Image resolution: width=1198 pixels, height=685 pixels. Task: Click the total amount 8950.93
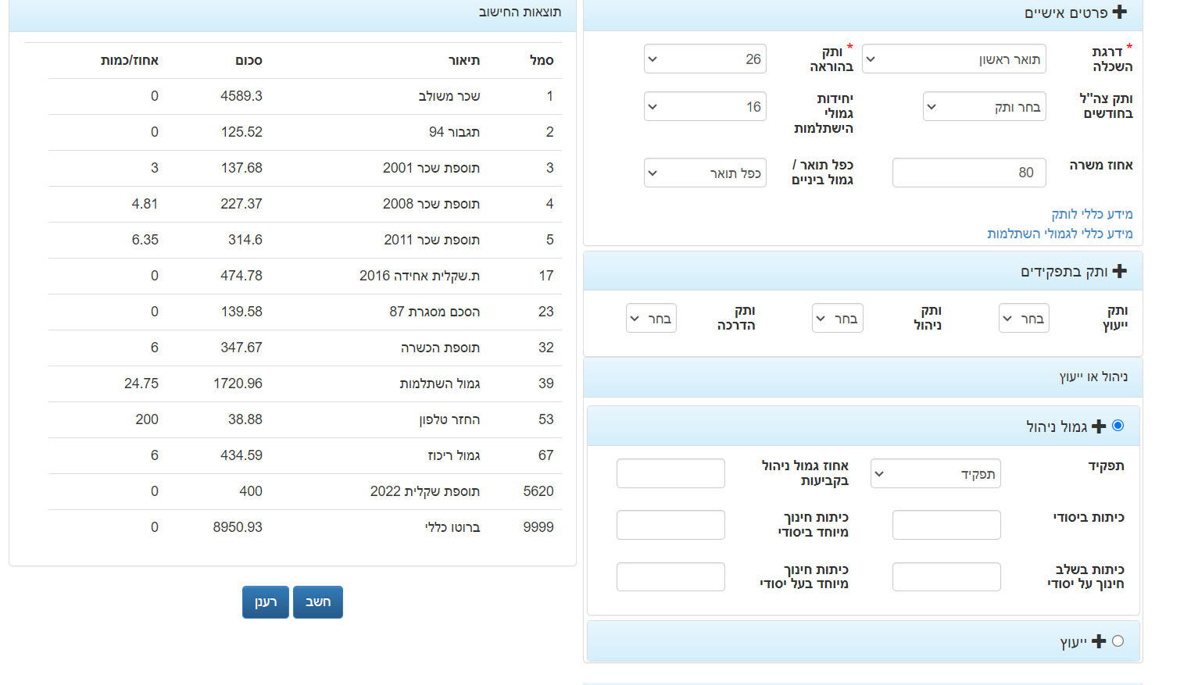coord(238,527)
